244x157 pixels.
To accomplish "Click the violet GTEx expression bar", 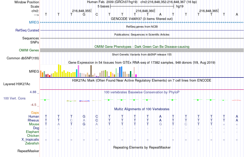I will pyautogui.click(x=78, y=71).
